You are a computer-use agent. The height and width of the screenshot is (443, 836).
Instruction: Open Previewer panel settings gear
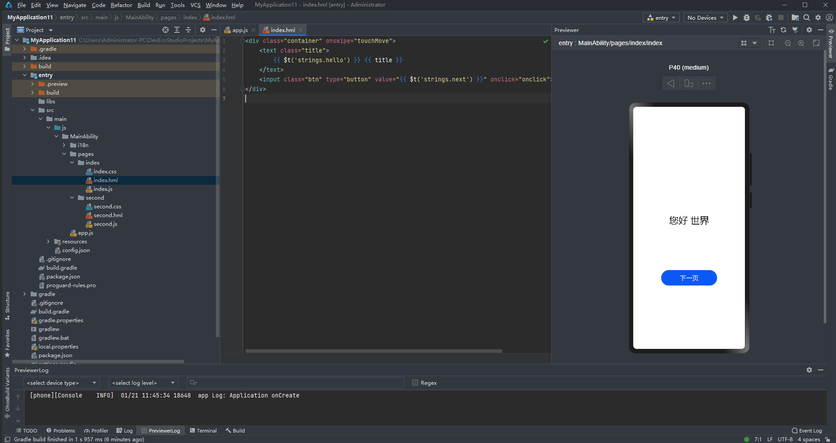[809, 30]
